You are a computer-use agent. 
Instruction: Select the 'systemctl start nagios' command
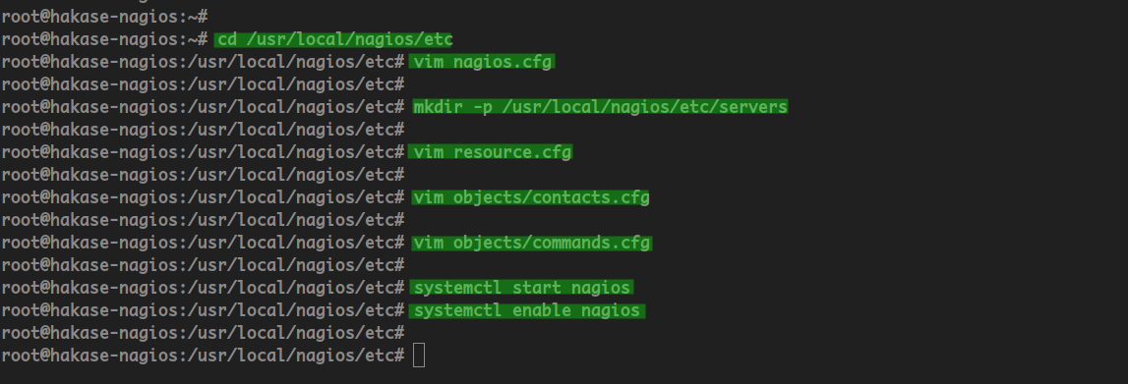521,288
